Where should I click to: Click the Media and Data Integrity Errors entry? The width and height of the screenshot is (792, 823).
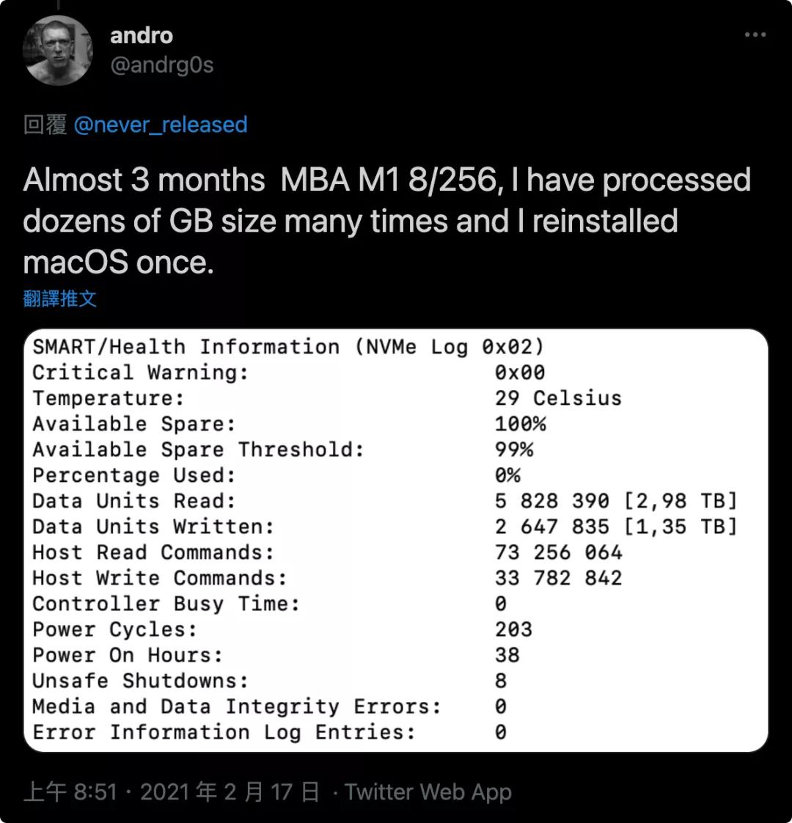click(x=293, y=706)
